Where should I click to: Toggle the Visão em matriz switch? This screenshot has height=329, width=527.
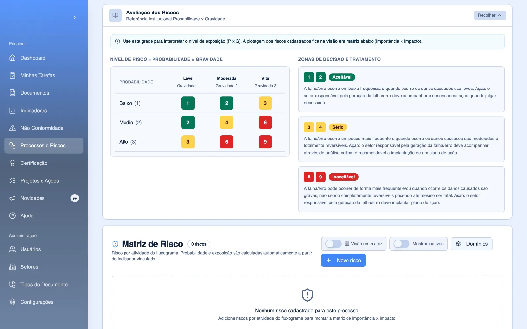coord(333,244)
